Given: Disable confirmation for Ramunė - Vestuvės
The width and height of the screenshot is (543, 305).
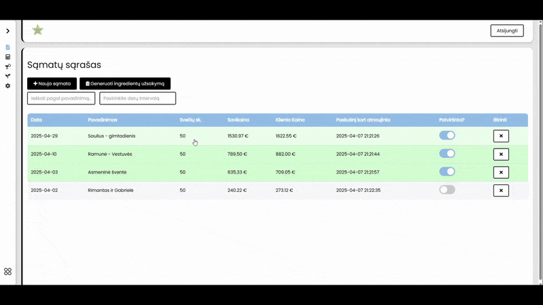Looking at the screenshot, I should click(447, 154).
